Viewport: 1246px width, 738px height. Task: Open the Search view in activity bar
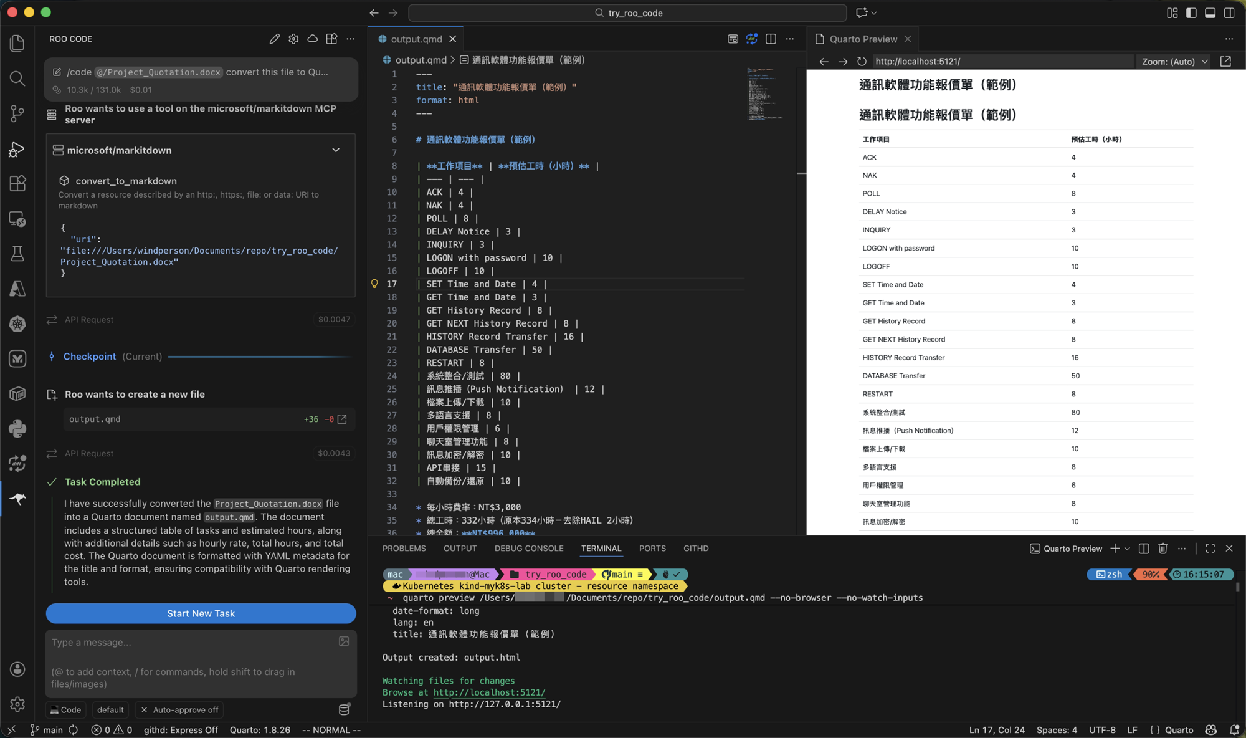(17, 79)
